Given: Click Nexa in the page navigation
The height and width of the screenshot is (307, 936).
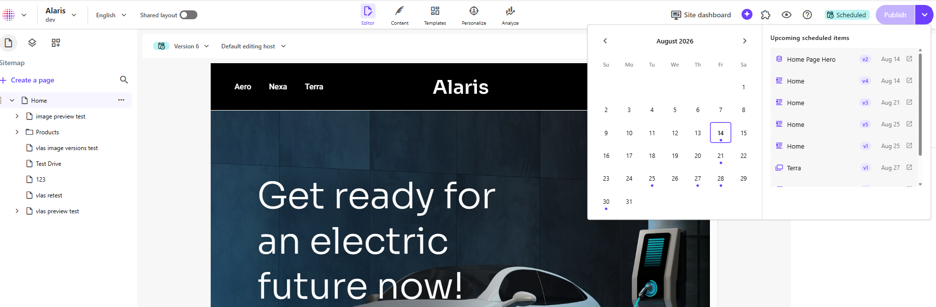Looking at the screenshot, I should 278,86.
